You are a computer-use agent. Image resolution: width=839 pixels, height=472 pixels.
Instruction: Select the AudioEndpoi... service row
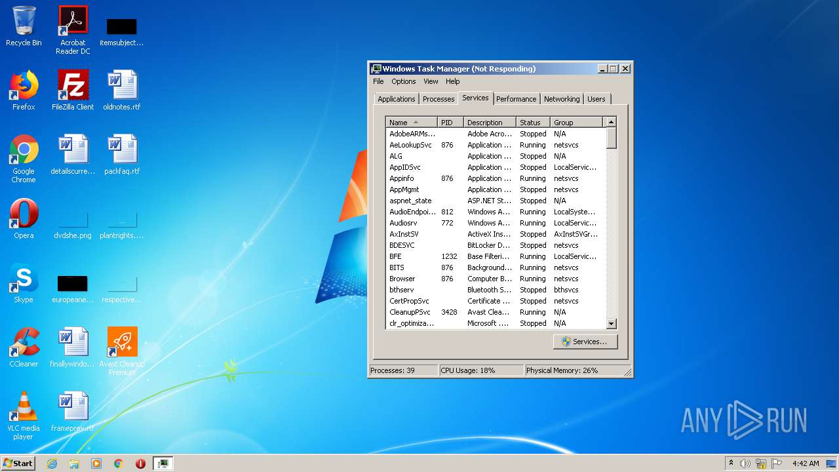(496, 212)
